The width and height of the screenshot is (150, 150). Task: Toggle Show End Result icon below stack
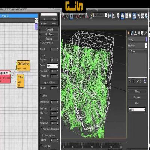coord(134,81)
